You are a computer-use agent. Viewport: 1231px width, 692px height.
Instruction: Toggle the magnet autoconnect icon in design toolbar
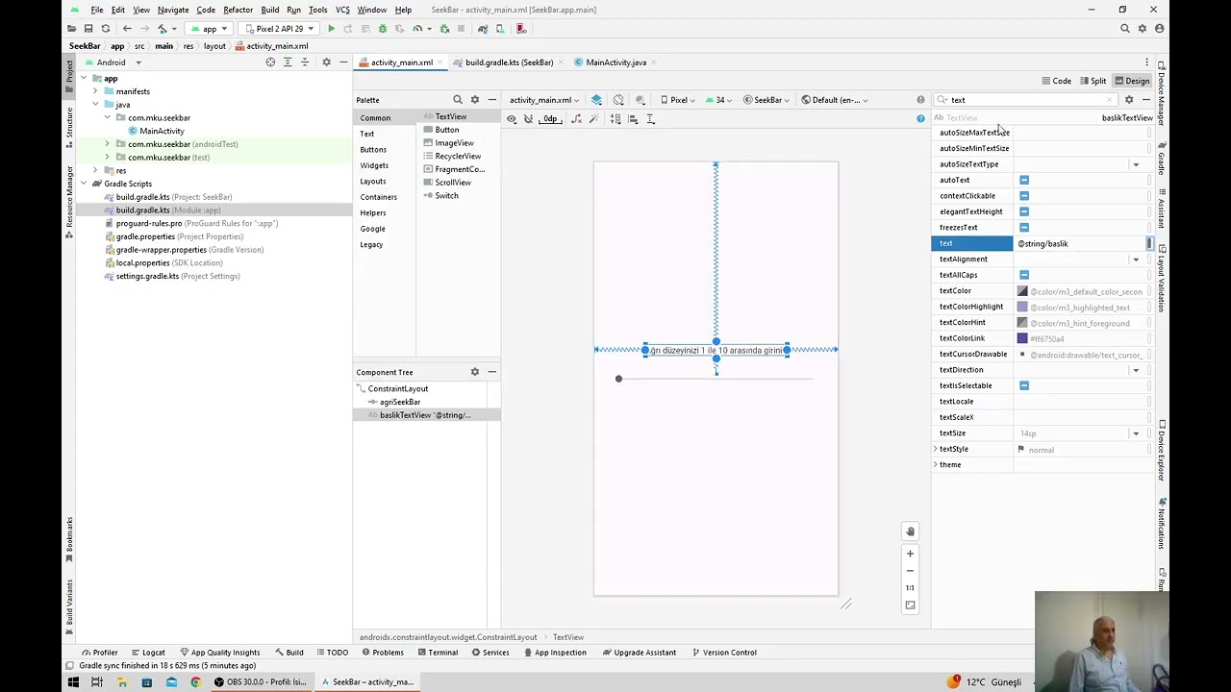(528, 119)
